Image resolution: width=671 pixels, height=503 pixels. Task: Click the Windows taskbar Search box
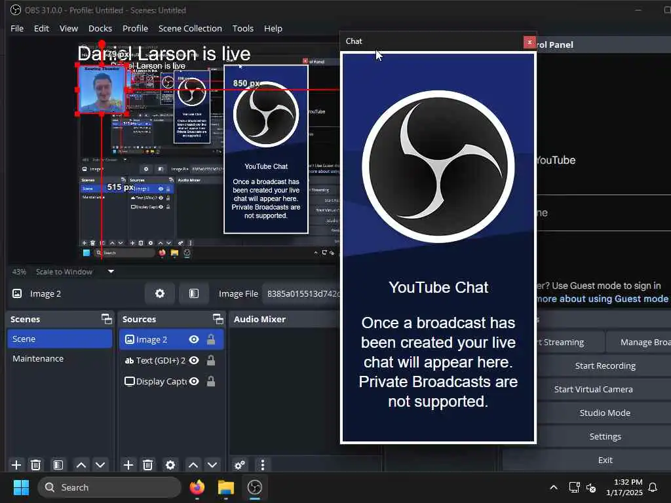tap(109, 487)
